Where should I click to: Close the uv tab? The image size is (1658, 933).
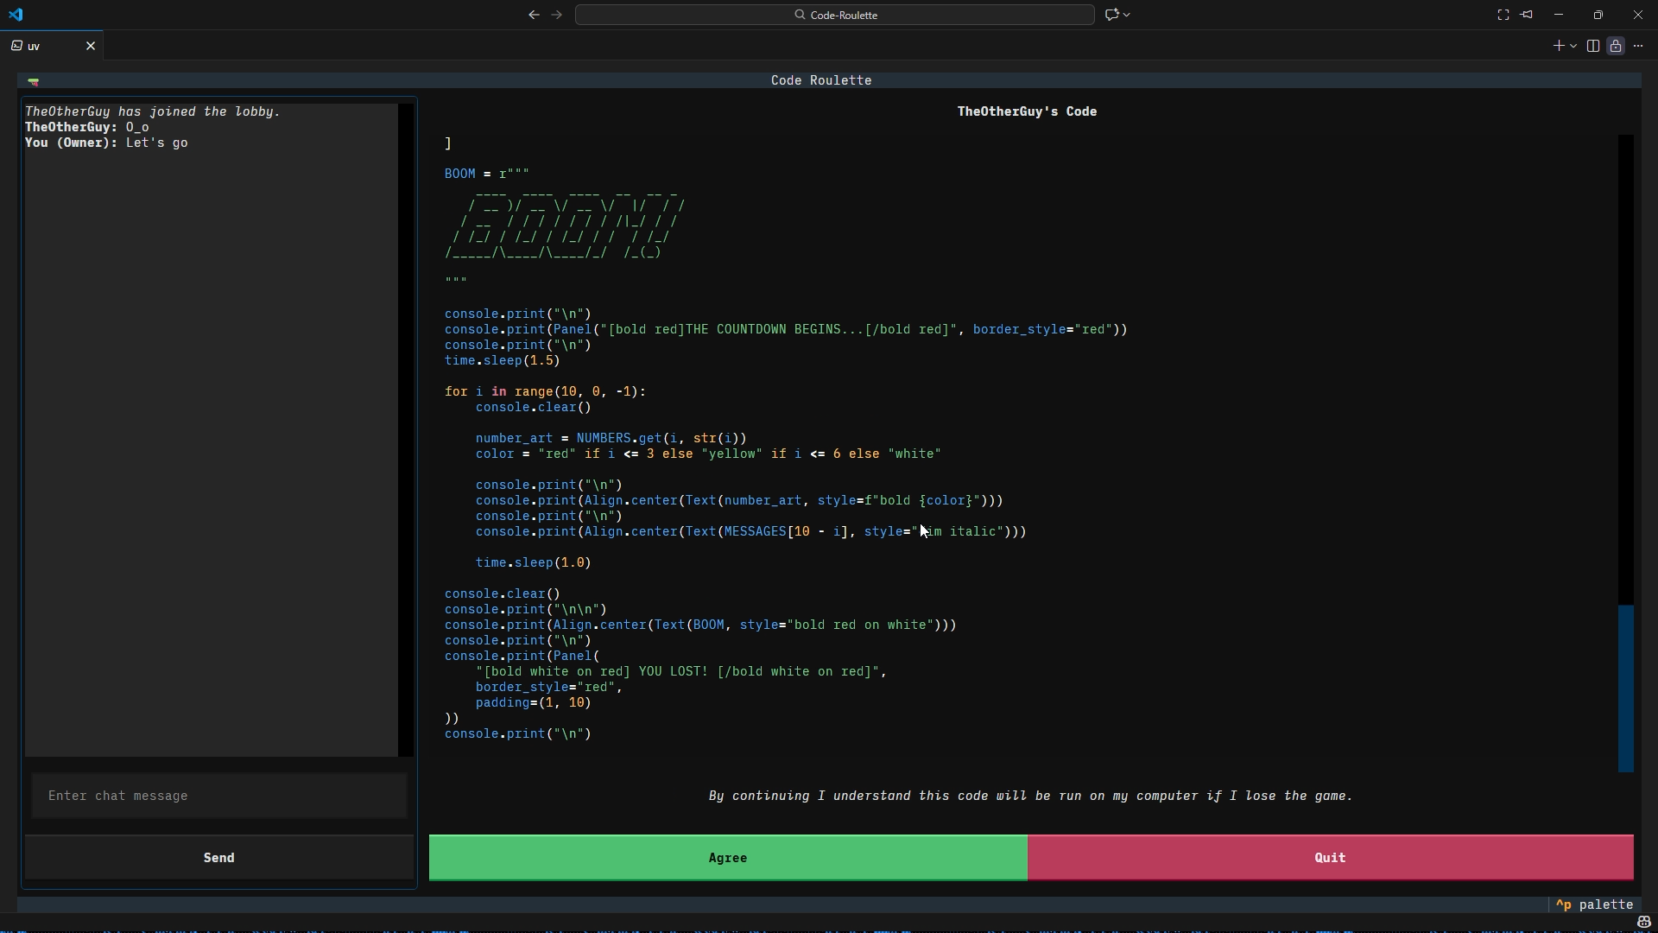tap(91, 46)
